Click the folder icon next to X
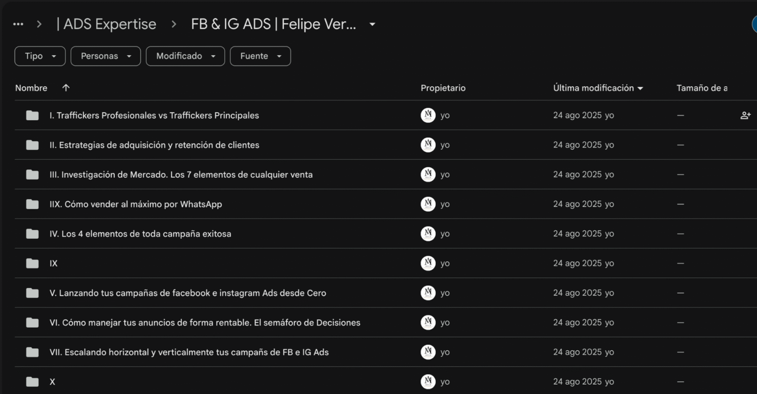This screenshot has width=757, height=394. 33,382
